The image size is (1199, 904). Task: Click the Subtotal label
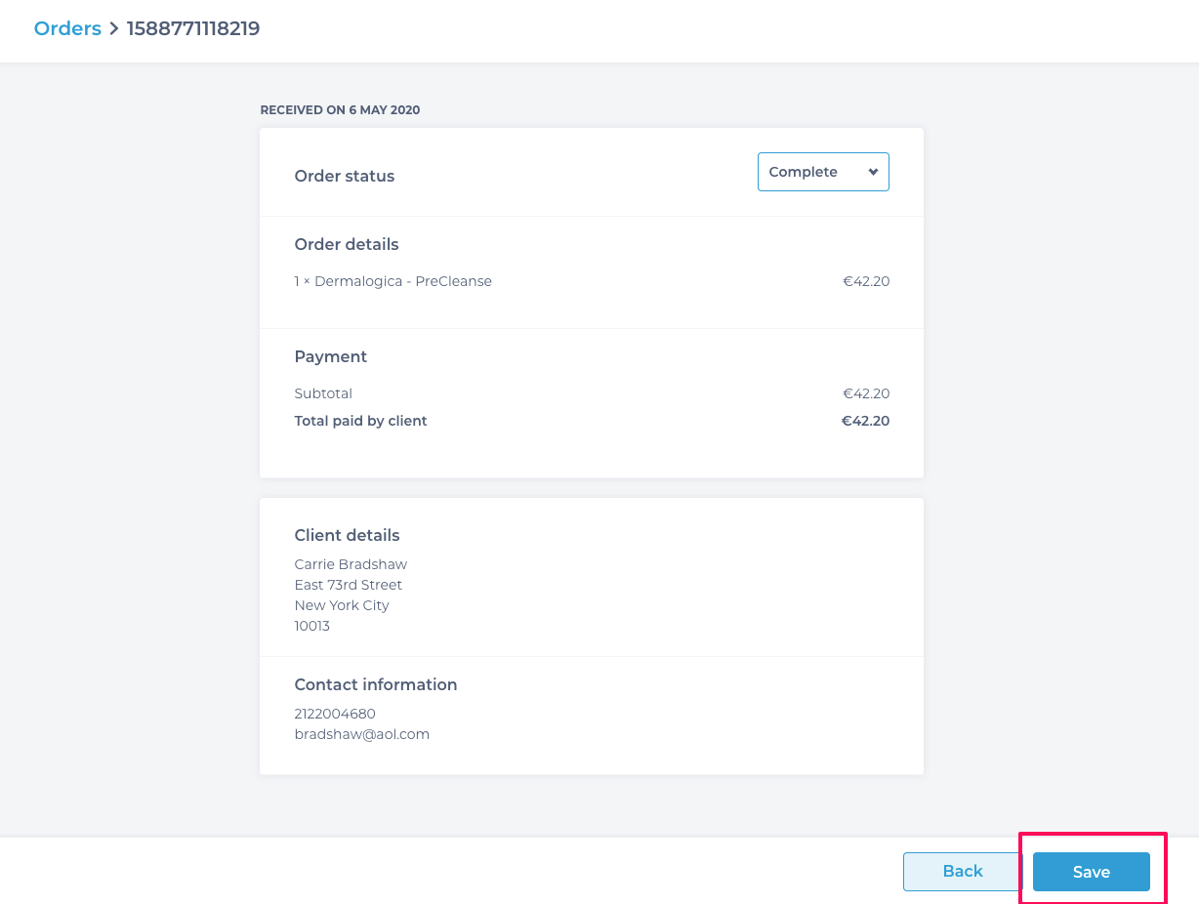pyautogui.click(x=323, y=393)
